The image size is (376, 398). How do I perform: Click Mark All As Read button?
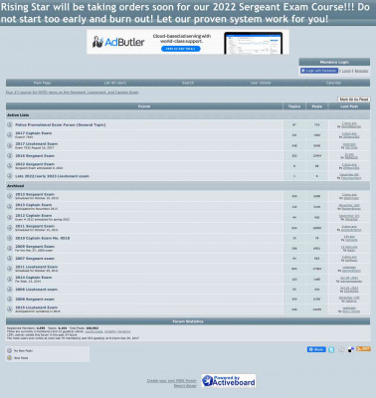pyautogui.click(x=354, y=99)
